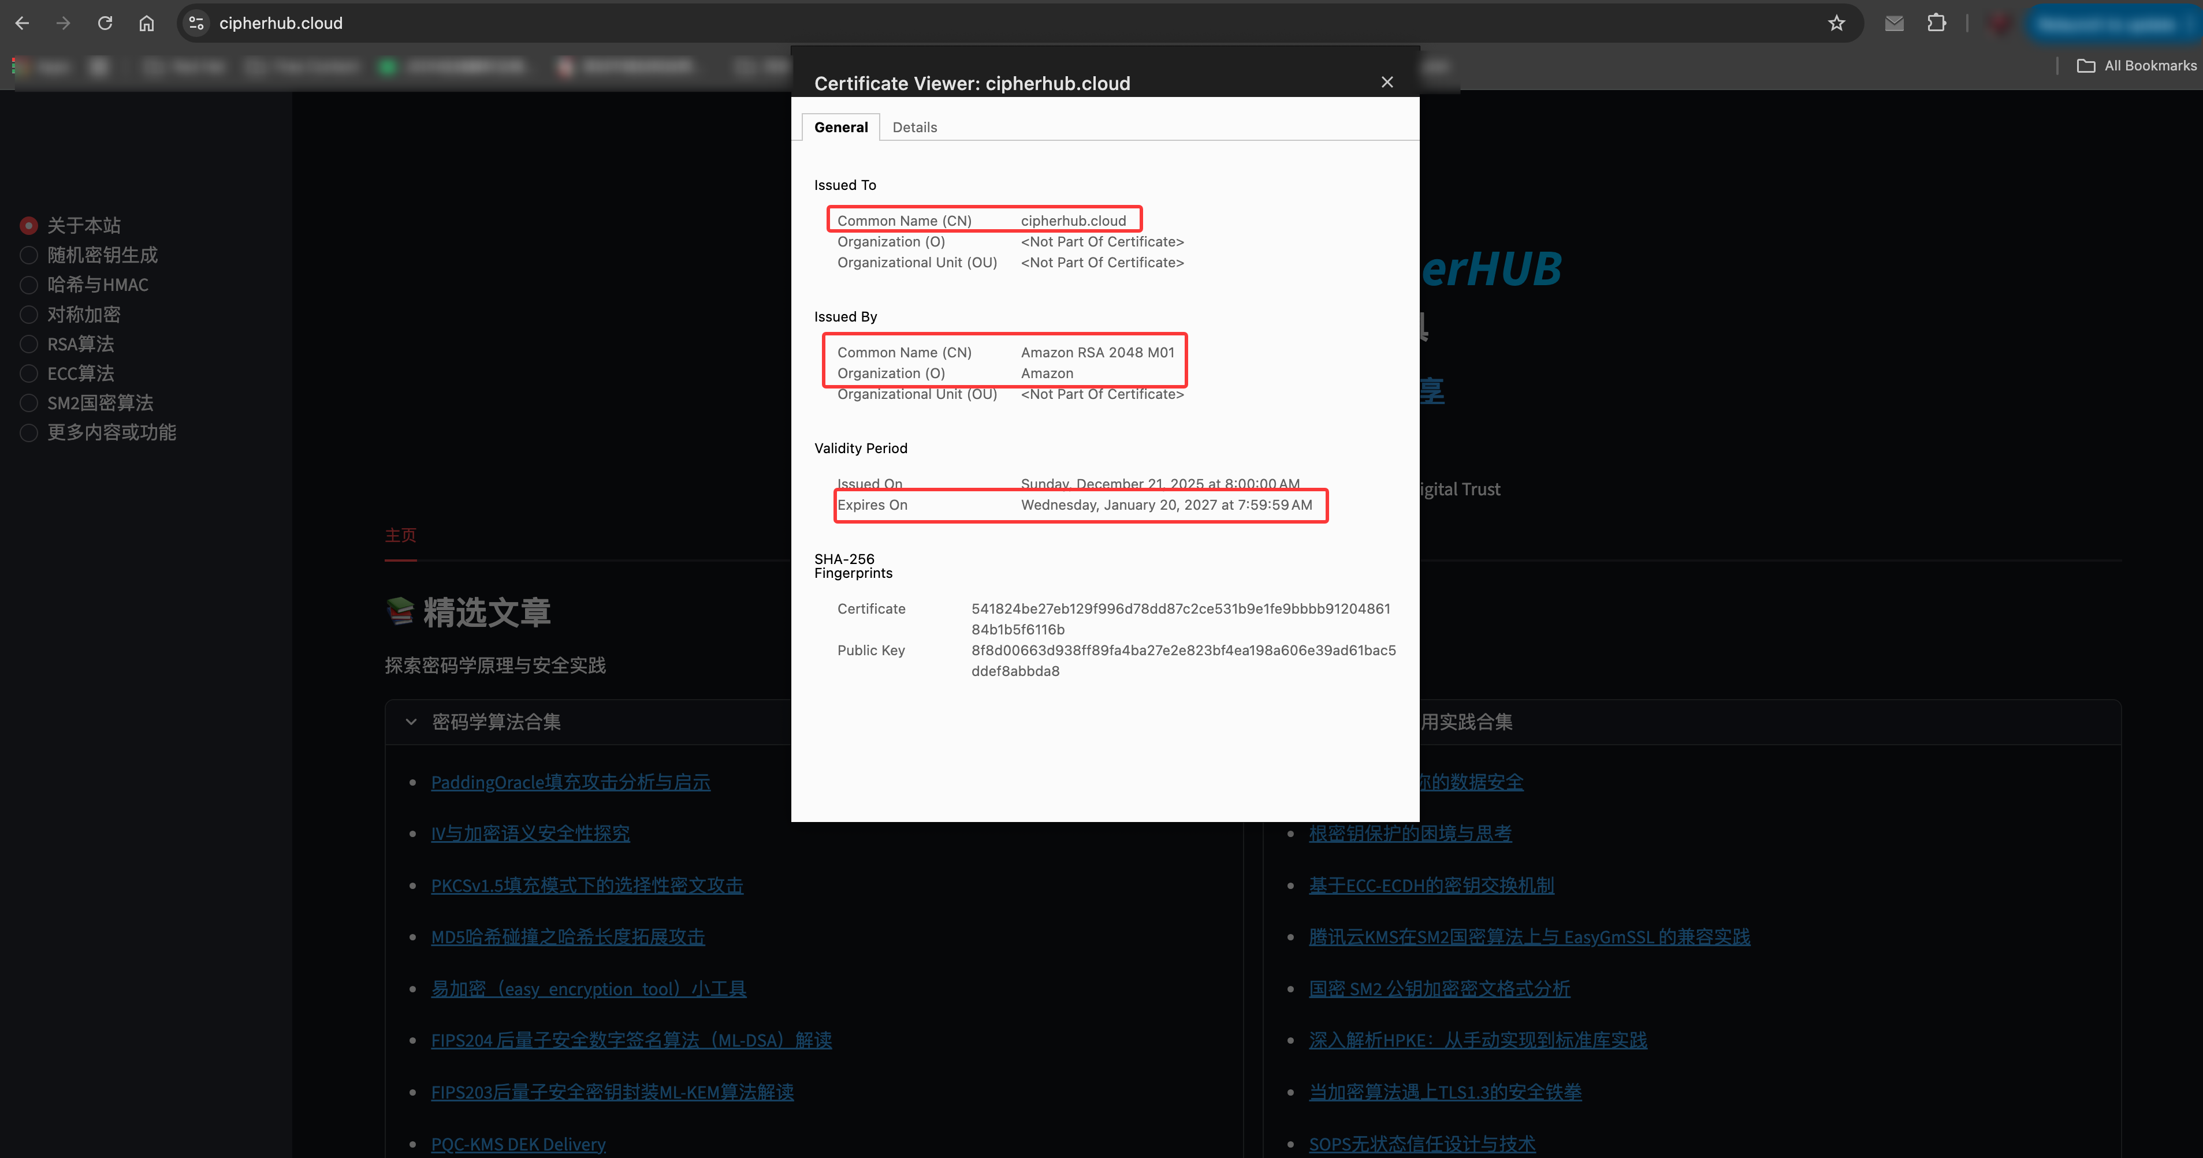Open site information via the tune icon
2203x1158 pixels.
click(195, 23)
